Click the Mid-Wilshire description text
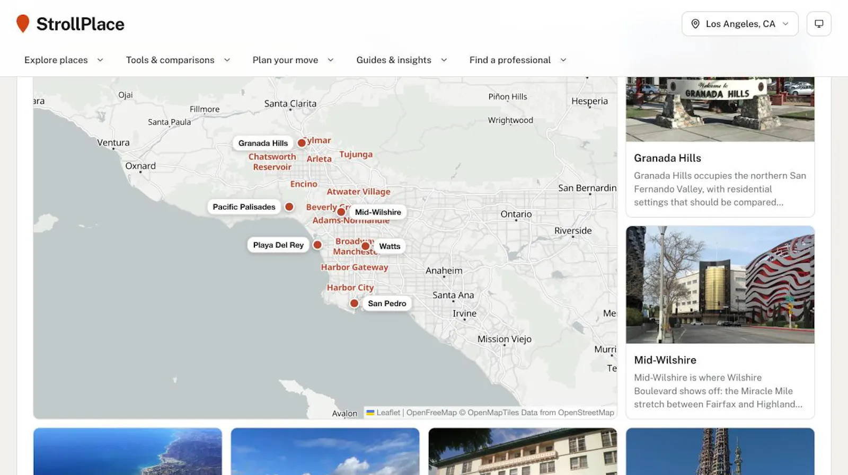 (x=719, y=391)
